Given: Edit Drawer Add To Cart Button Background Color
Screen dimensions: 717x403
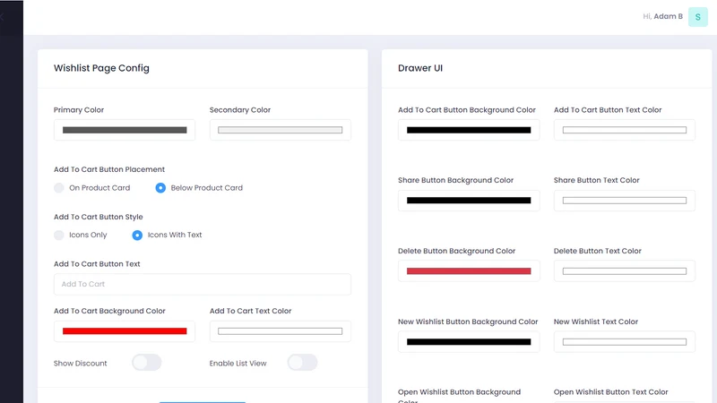Looking at the screenshot, I should pos(469,130).
